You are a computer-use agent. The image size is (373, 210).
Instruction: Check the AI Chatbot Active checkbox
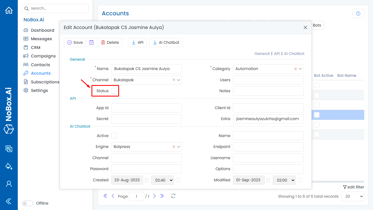click(114, 136)
